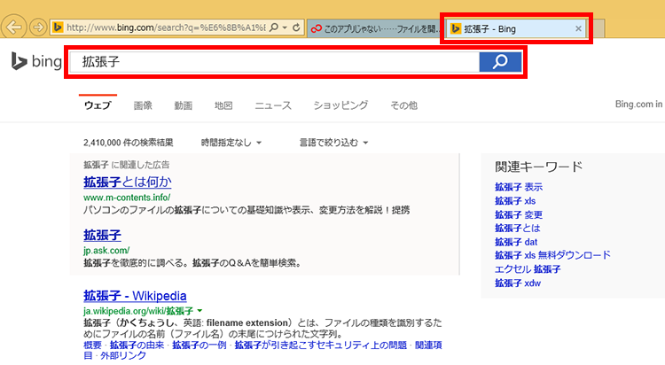The image size is (665, 365).
Task: Click the browser Back arrow button
Action: pos(15,27)
